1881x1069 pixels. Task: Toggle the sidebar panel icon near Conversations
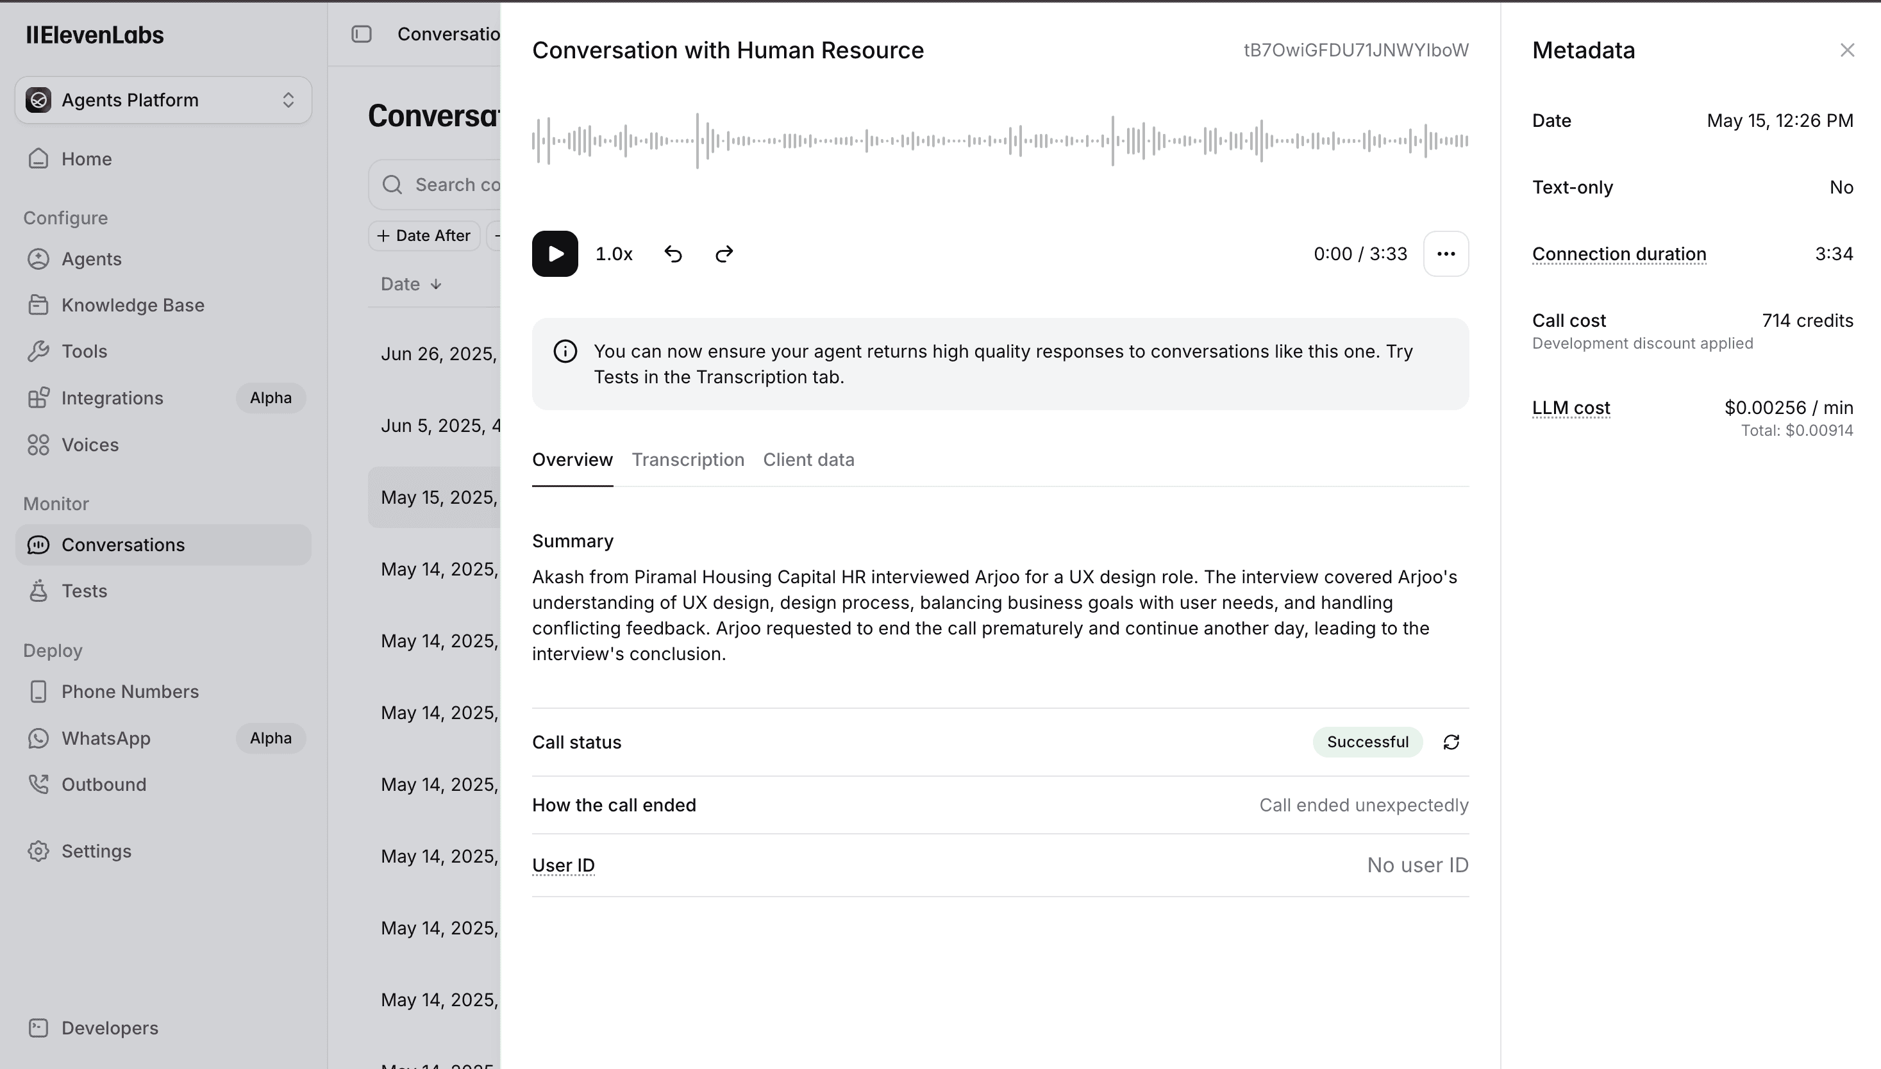click(x=362, y=35)
